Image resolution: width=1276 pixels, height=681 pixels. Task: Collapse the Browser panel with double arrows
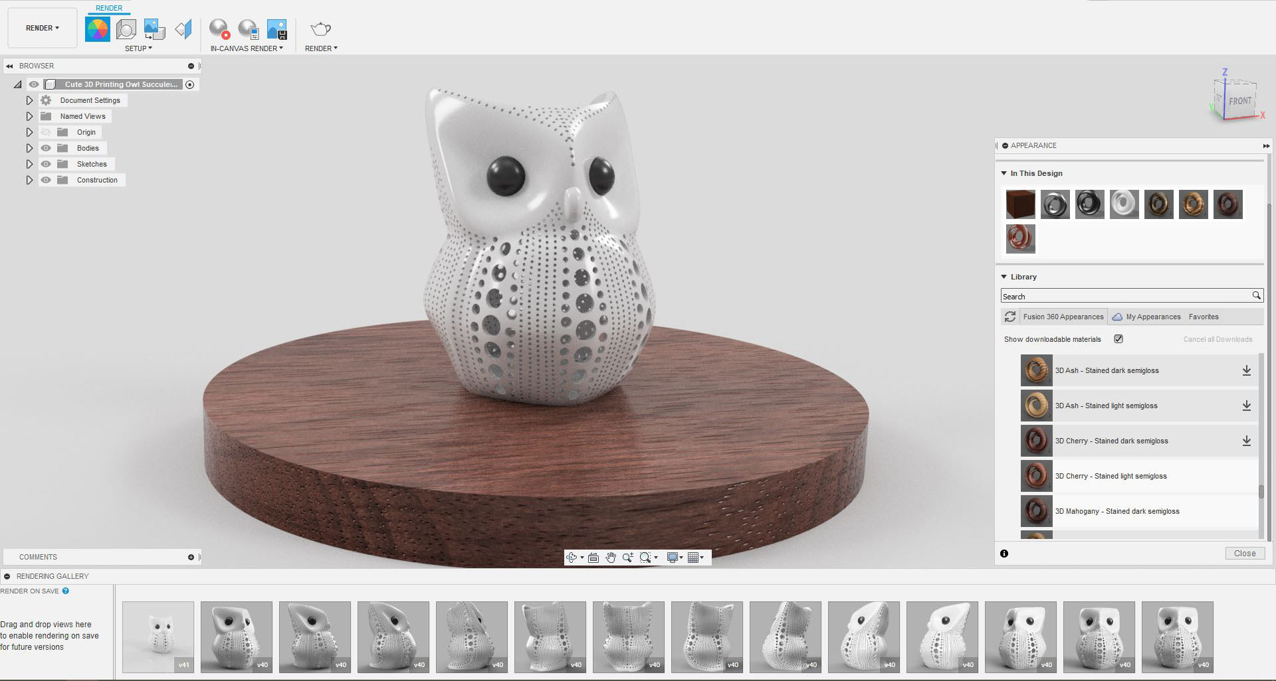tap(9, 66)
